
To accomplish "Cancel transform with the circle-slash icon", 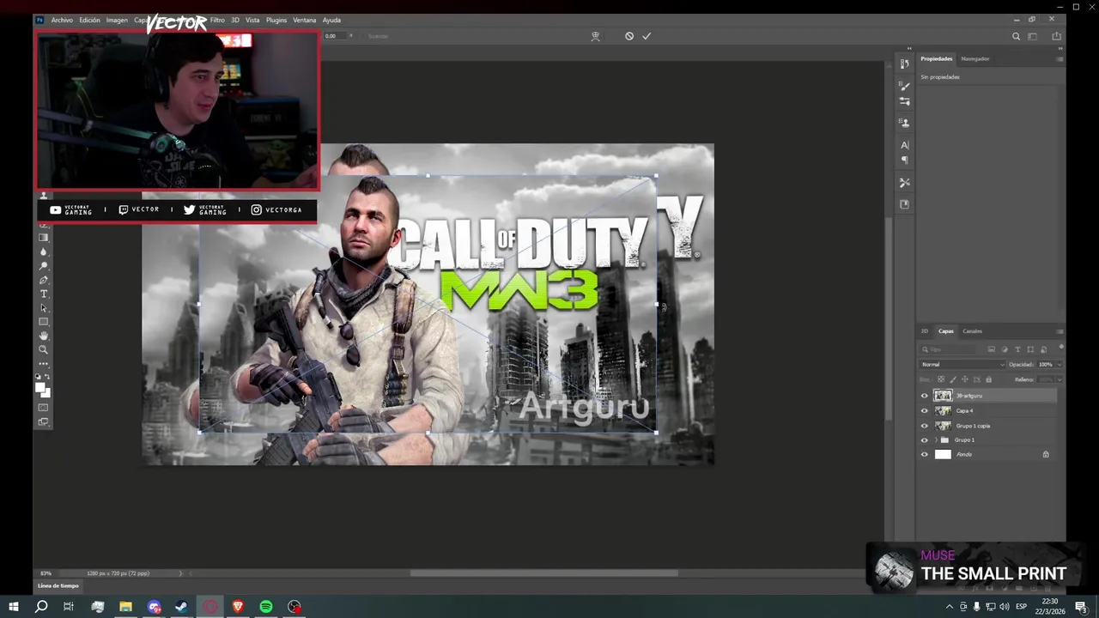I will (x=629, y=36).
